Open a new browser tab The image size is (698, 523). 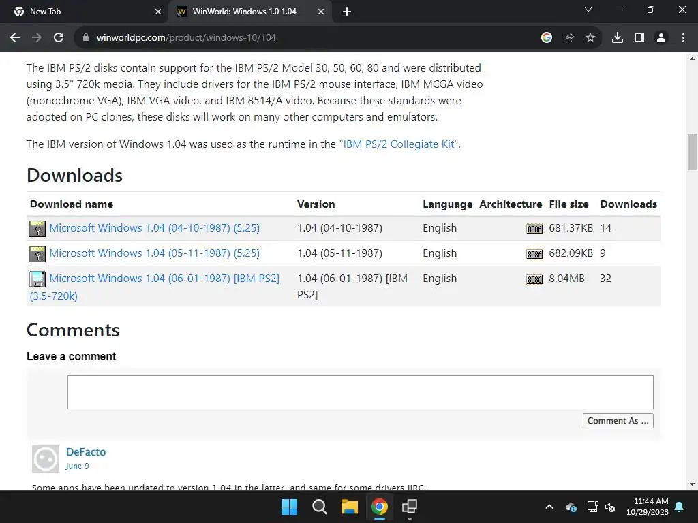347,12
